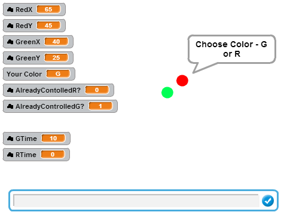
Task: Click the blue checkmark submit button
Action: pos(268,201)
